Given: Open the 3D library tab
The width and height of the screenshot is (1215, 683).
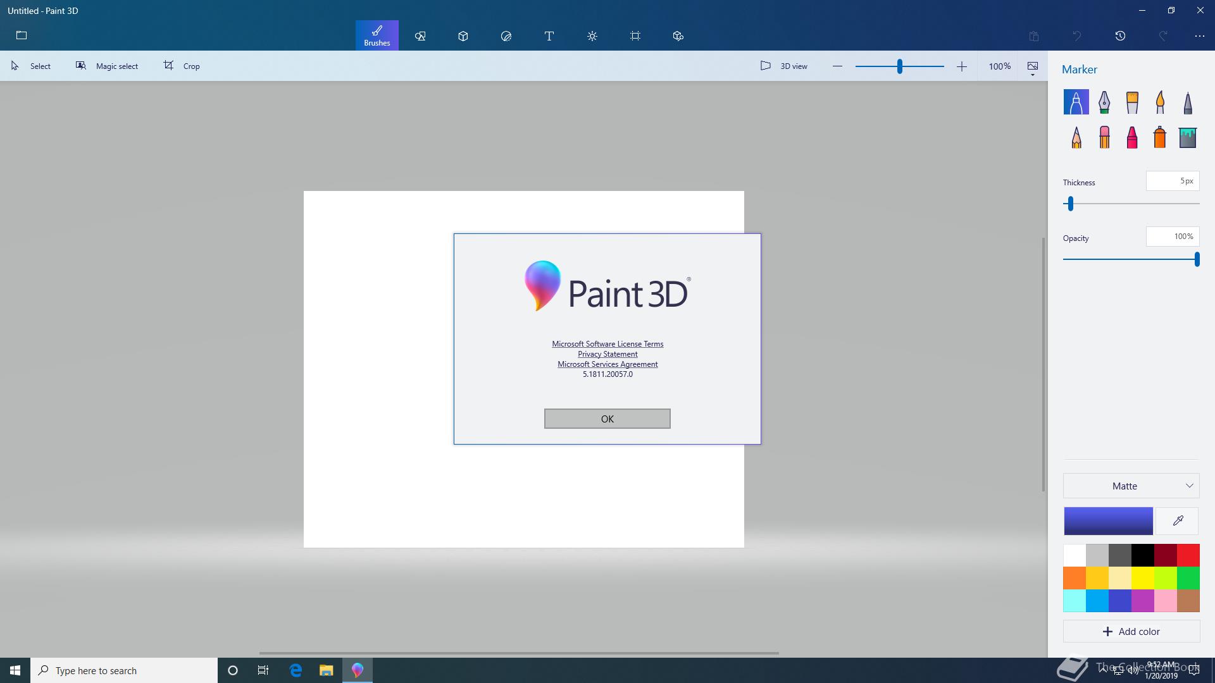Looking at the screenshot, I should (678, 36).
